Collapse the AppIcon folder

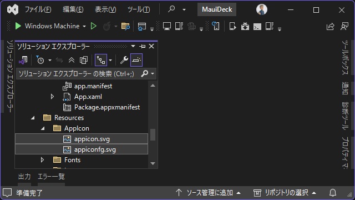[43, 128]
